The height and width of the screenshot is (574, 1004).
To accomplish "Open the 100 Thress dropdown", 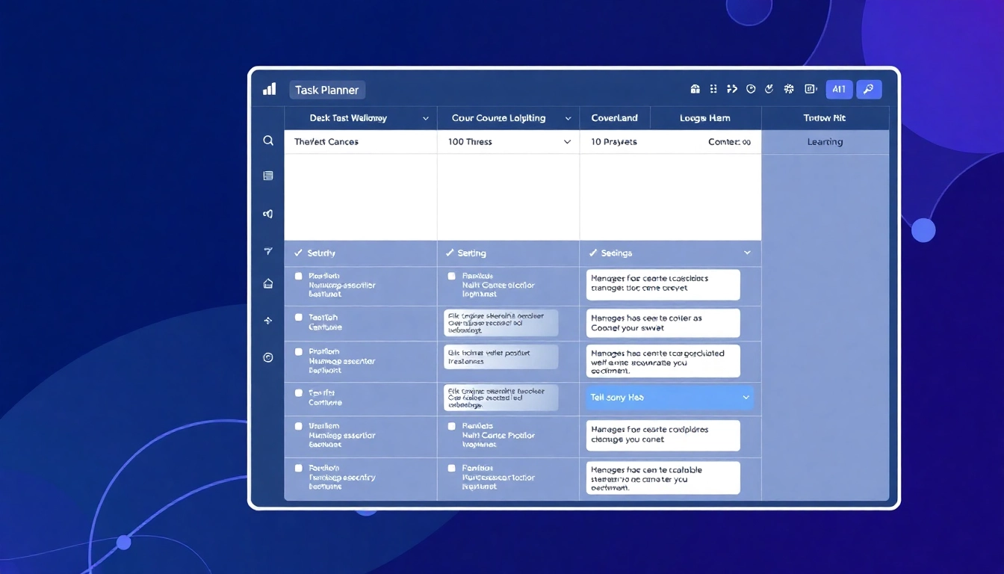I will tap(567, 141).
